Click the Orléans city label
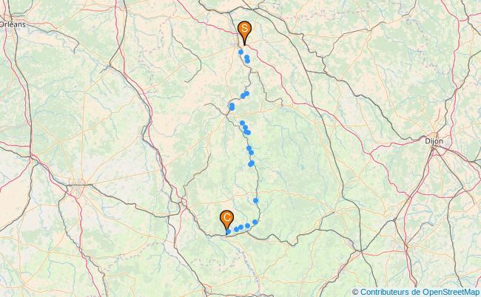 [13, 24]
